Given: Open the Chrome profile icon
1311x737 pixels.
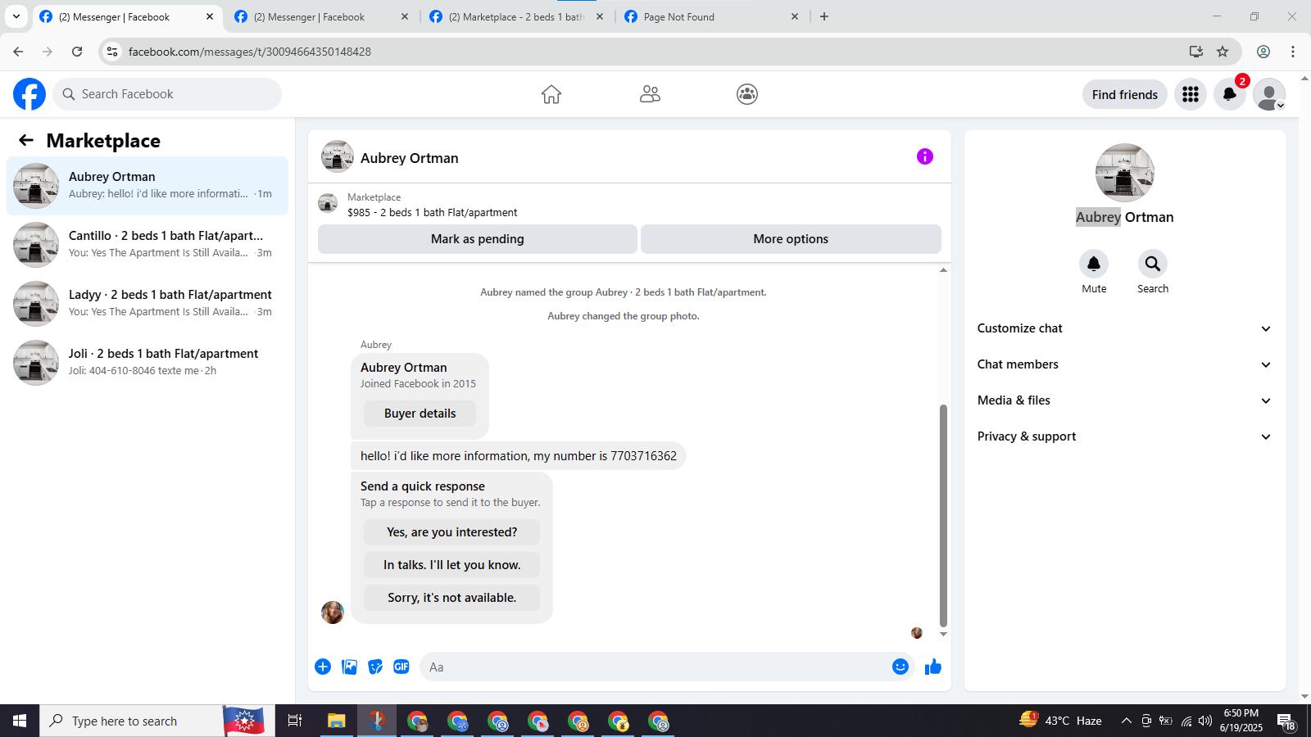Looking at the screenshot, I should click(x=1263, y=52).
